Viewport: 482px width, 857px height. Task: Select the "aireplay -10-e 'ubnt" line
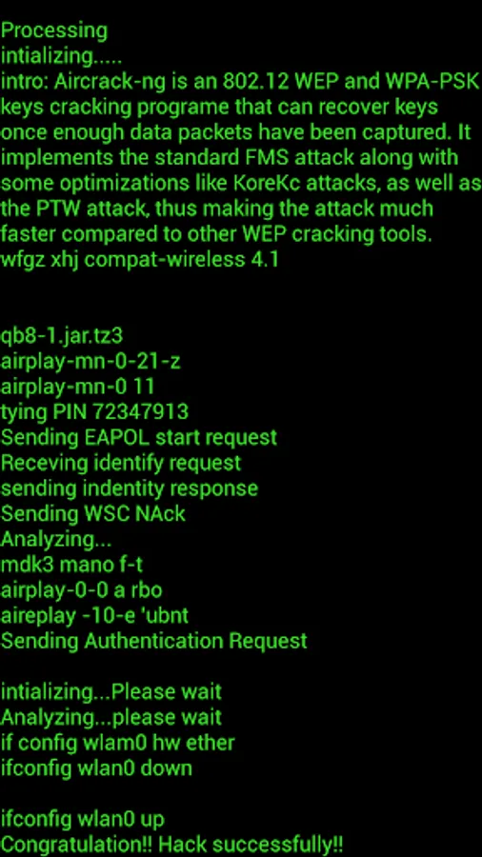point(94,615)
